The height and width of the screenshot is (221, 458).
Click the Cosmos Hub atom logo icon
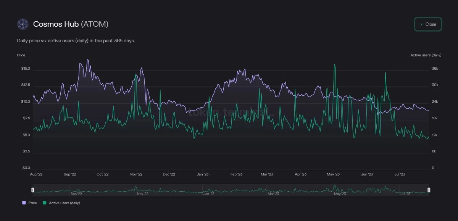tap(23, 24)
